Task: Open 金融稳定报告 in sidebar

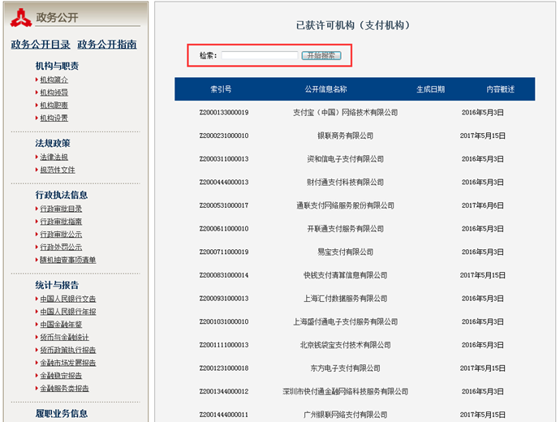Action: (61, 376)
